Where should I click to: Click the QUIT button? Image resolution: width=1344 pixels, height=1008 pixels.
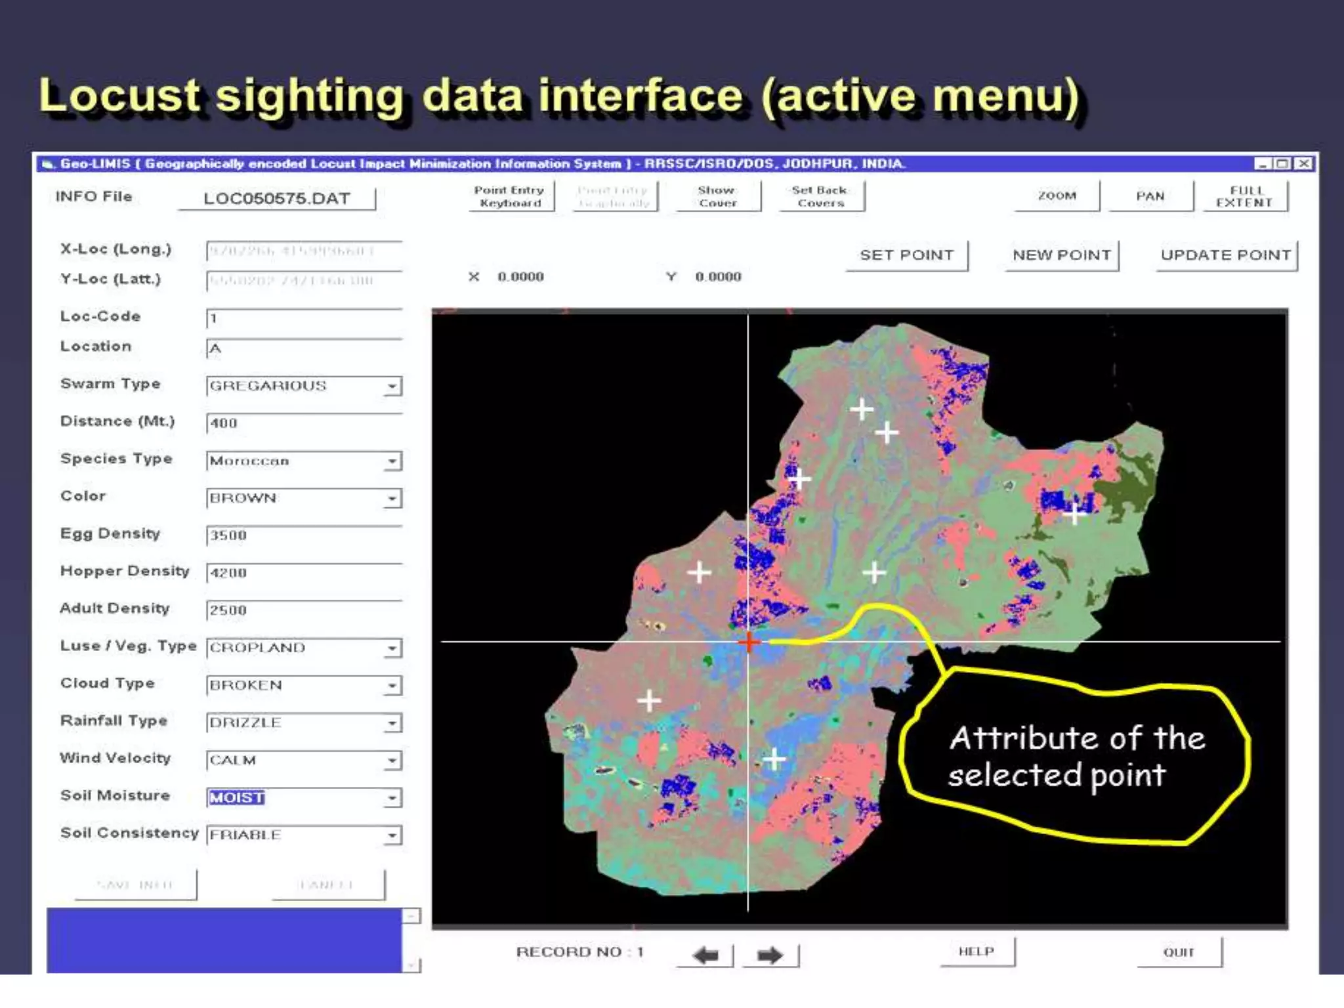click(1179, 952)
